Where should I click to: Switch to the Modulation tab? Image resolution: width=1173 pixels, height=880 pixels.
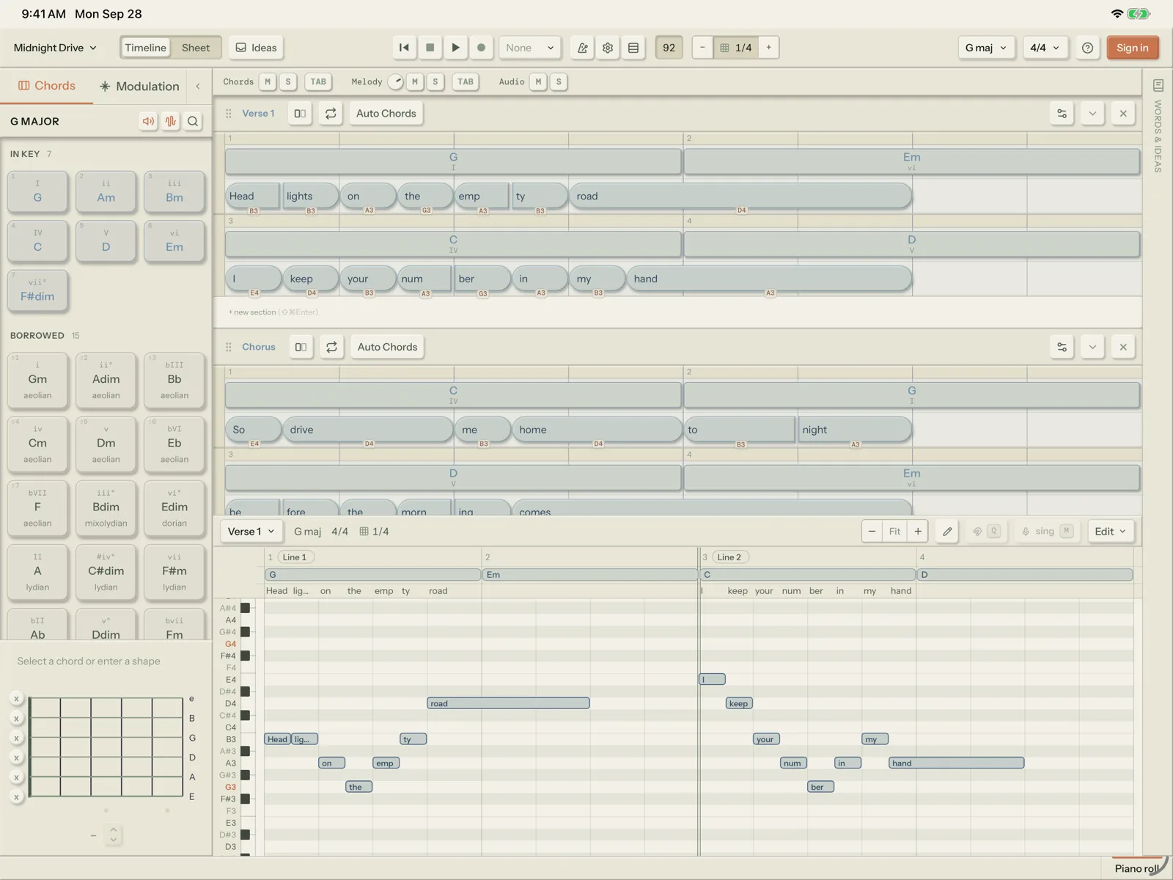[140, 86]
